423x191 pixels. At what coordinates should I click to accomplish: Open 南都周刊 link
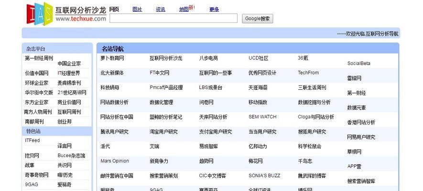click(x=34, y=122)
